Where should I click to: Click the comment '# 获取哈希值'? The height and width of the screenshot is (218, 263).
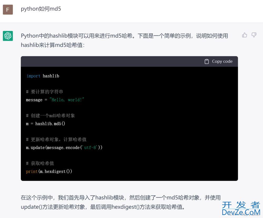click(x=40, y=163)
